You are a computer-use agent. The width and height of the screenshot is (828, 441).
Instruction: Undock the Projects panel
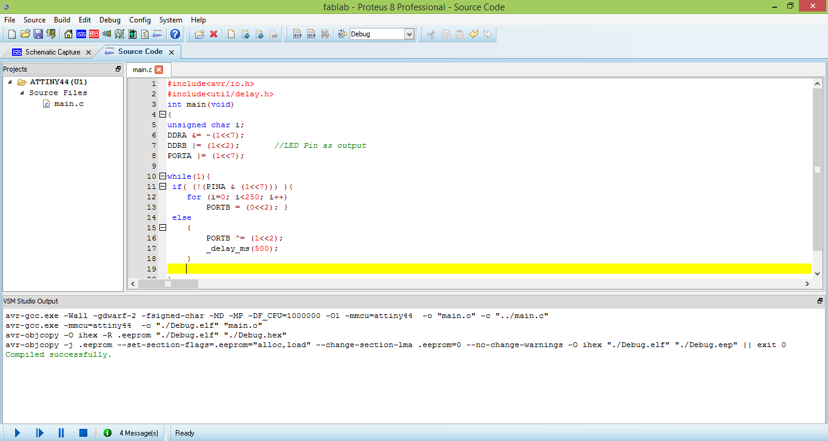(118, 69)
